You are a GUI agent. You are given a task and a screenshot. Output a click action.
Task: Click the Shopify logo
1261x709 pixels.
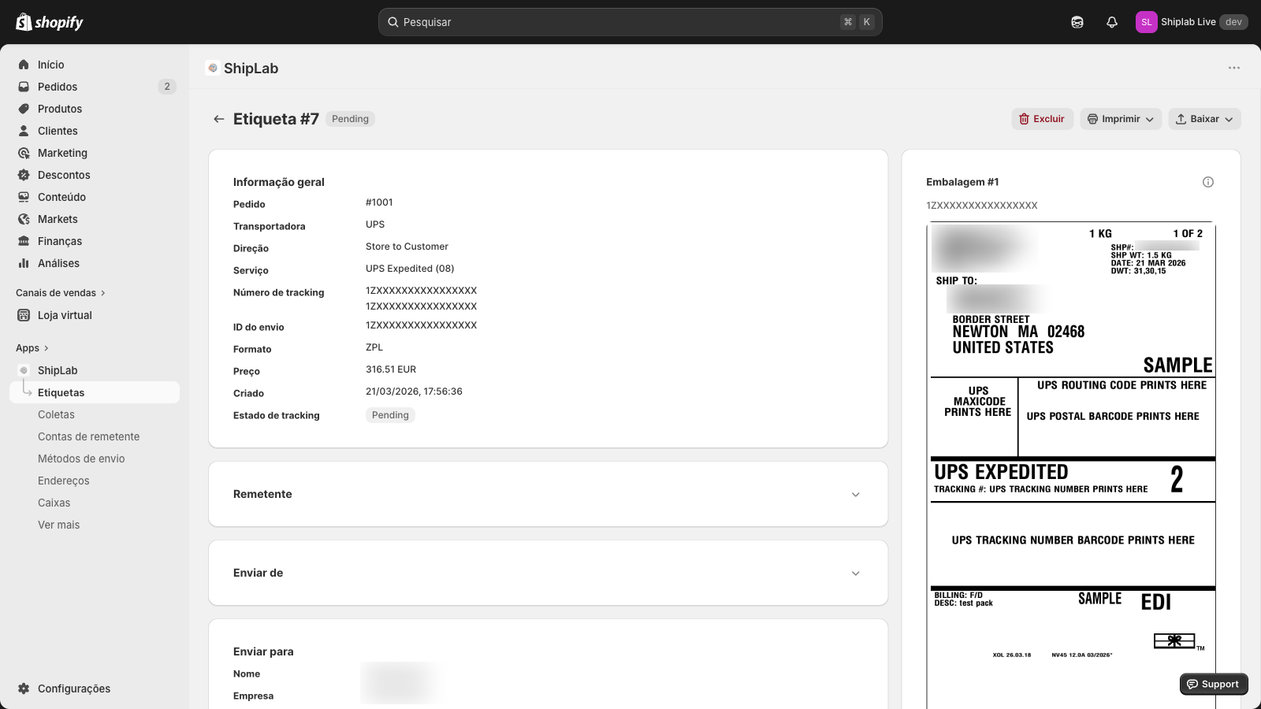[50, 22]
